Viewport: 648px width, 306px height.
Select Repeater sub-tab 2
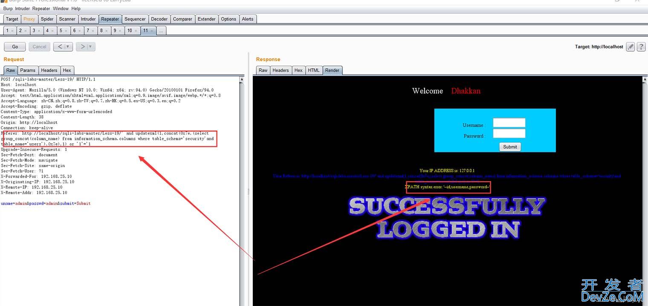(23, 31)
